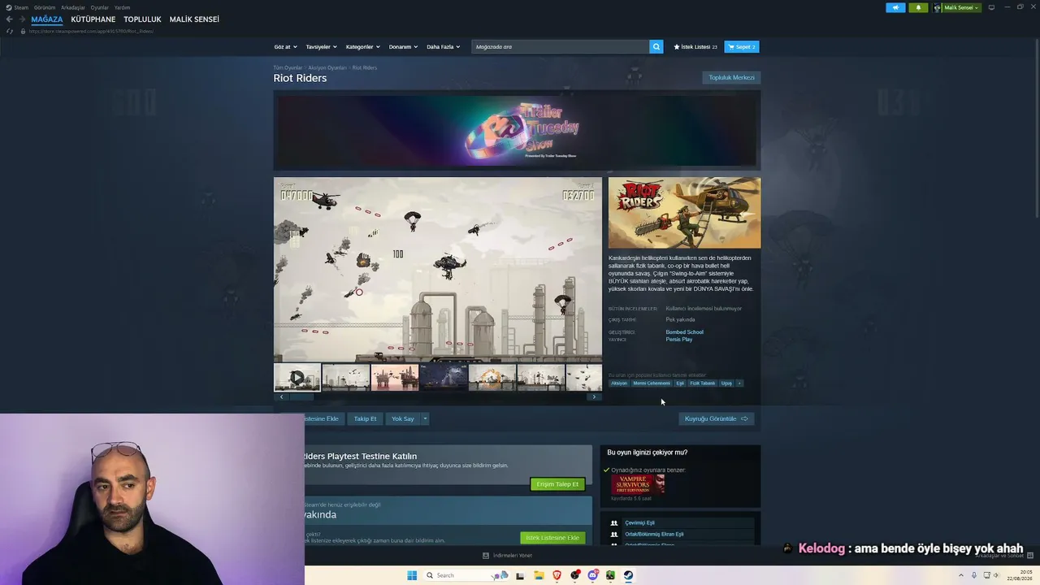Image resolution: width=1040 pixels, height=585 pixels.
Task: Expand the Kategoriler dropdown
Action: tap(362, 47)
